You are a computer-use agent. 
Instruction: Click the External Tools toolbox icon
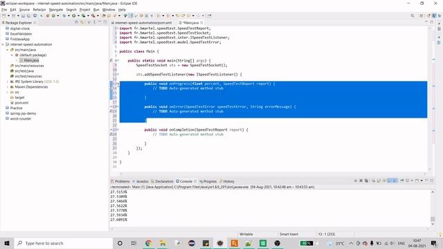[93, 16]
